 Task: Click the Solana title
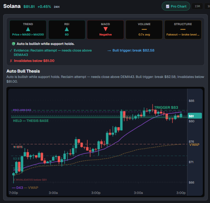pyautogui.click(x=12, y=6)
